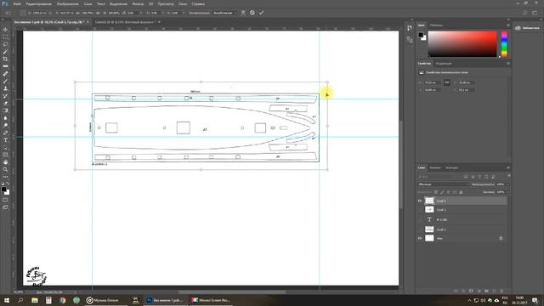The image size is (544, 306).
Task: Switch to the Контуры tab
Action: (451, 168)
